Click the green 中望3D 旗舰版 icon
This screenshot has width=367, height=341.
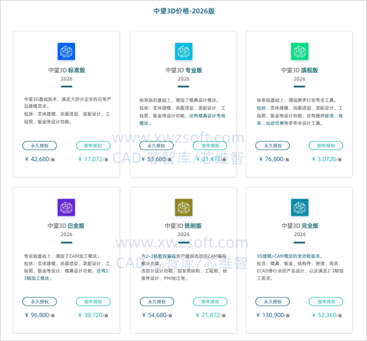299,51
